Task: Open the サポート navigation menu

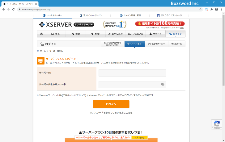Action: tap(155, 34)
